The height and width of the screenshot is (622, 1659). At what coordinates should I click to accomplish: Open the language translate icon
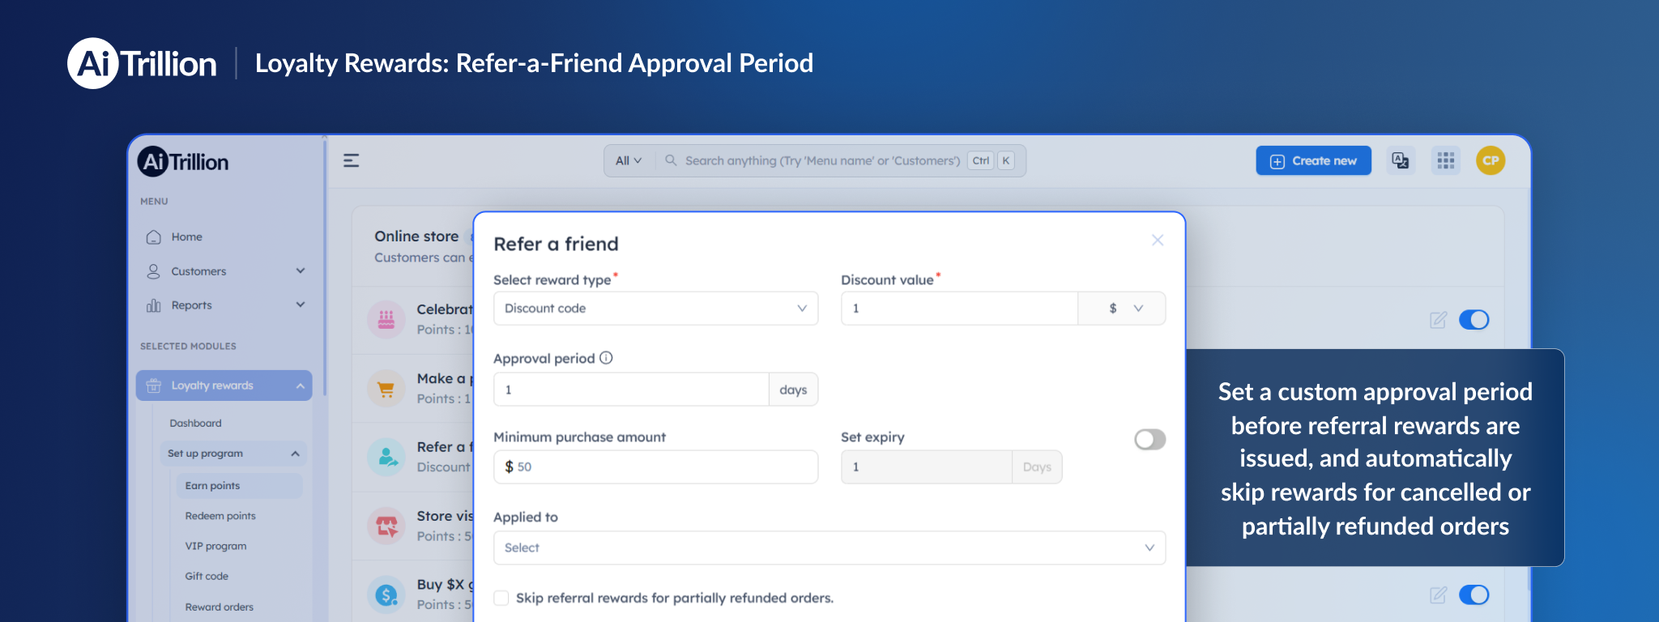coord(1401,160)
